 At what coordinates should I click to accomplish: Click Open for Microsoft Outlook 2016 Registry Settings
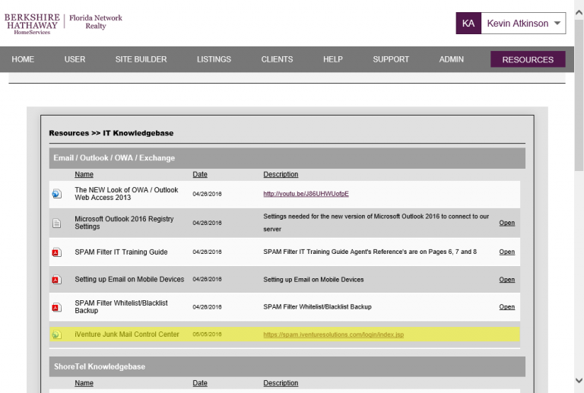point(507,223)
